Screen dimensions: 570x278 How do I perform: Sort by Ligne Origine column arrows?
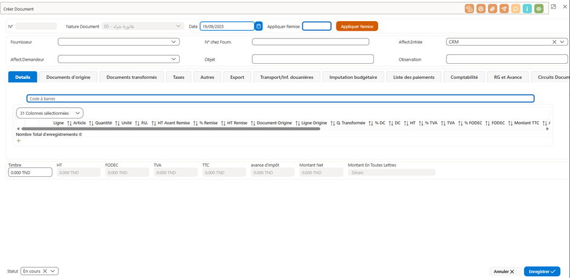click(x=332, y=123)
